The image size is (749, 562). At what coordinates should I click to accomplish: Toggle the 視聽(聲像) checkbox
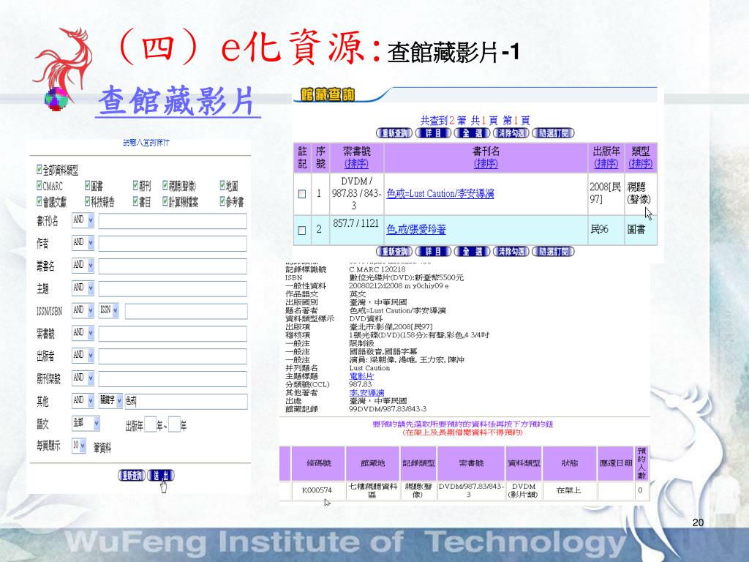(x=165, y=185)
